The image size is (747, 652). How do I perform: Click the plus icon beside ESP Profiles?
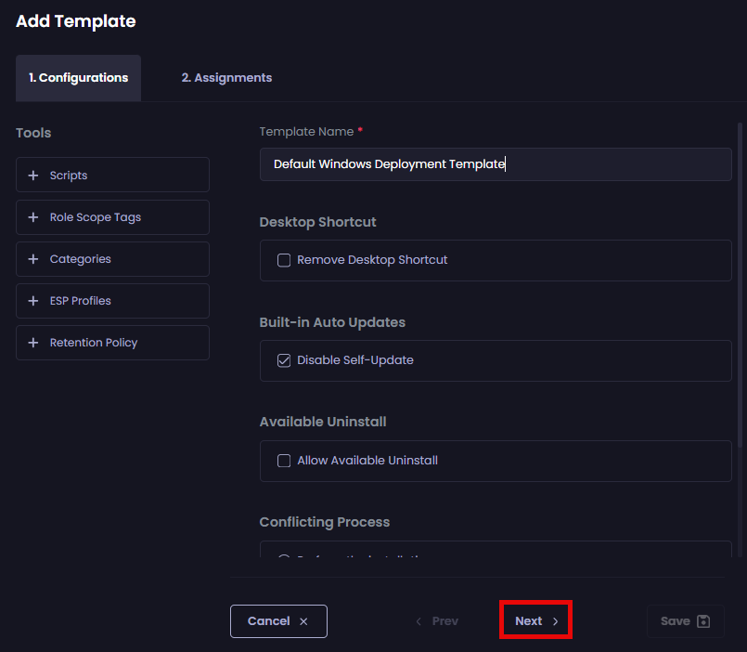(x=33, y=301)
